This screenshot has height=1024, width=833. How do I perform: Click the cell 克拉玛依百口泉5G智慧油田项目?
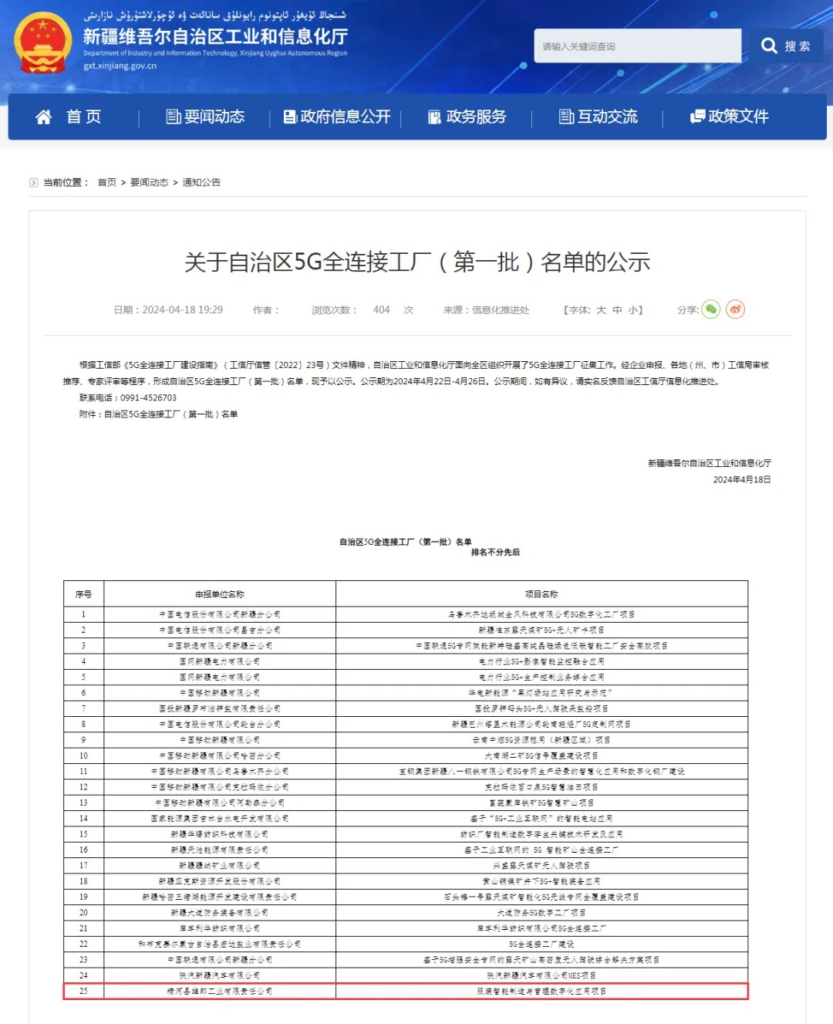coord(541,787)
